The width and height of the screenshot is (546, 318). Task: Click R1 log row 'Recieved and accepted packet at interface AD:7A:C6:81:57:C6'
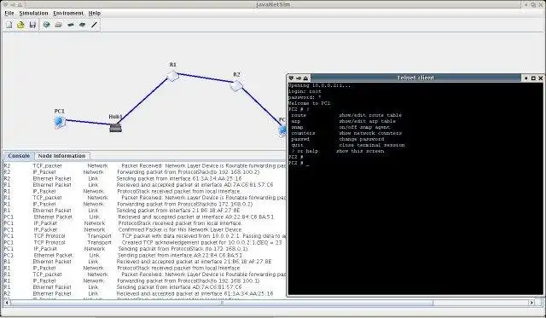coord(195,185)
